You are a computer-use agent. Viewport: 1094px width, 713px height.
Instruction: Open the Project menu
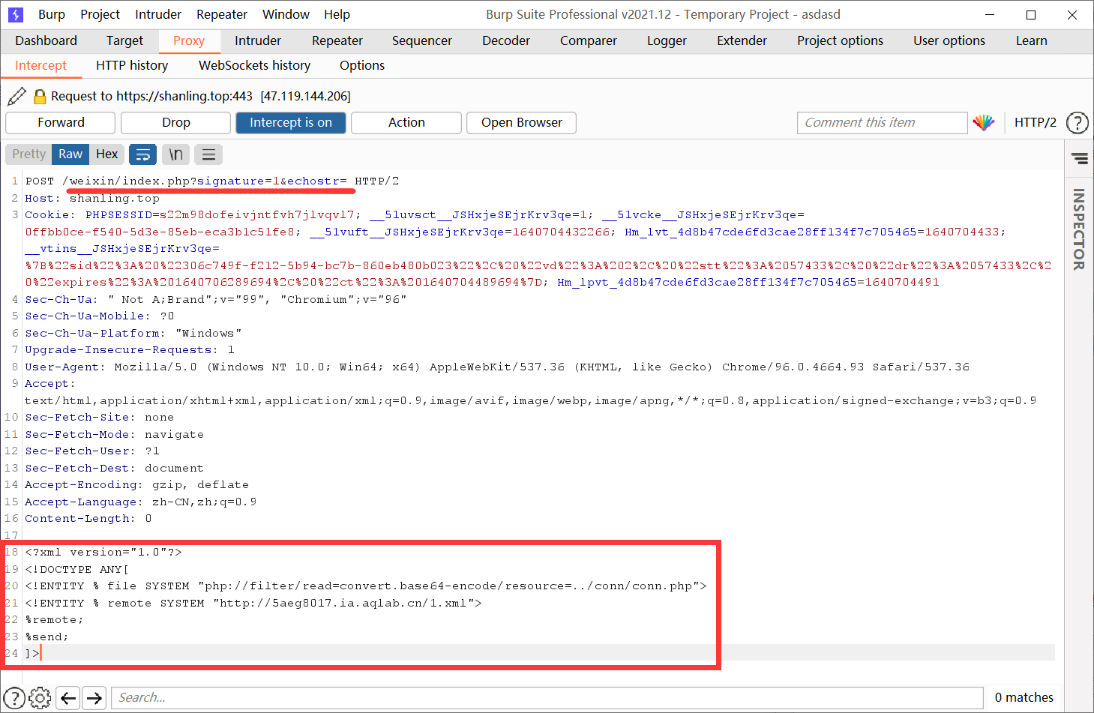100,14
